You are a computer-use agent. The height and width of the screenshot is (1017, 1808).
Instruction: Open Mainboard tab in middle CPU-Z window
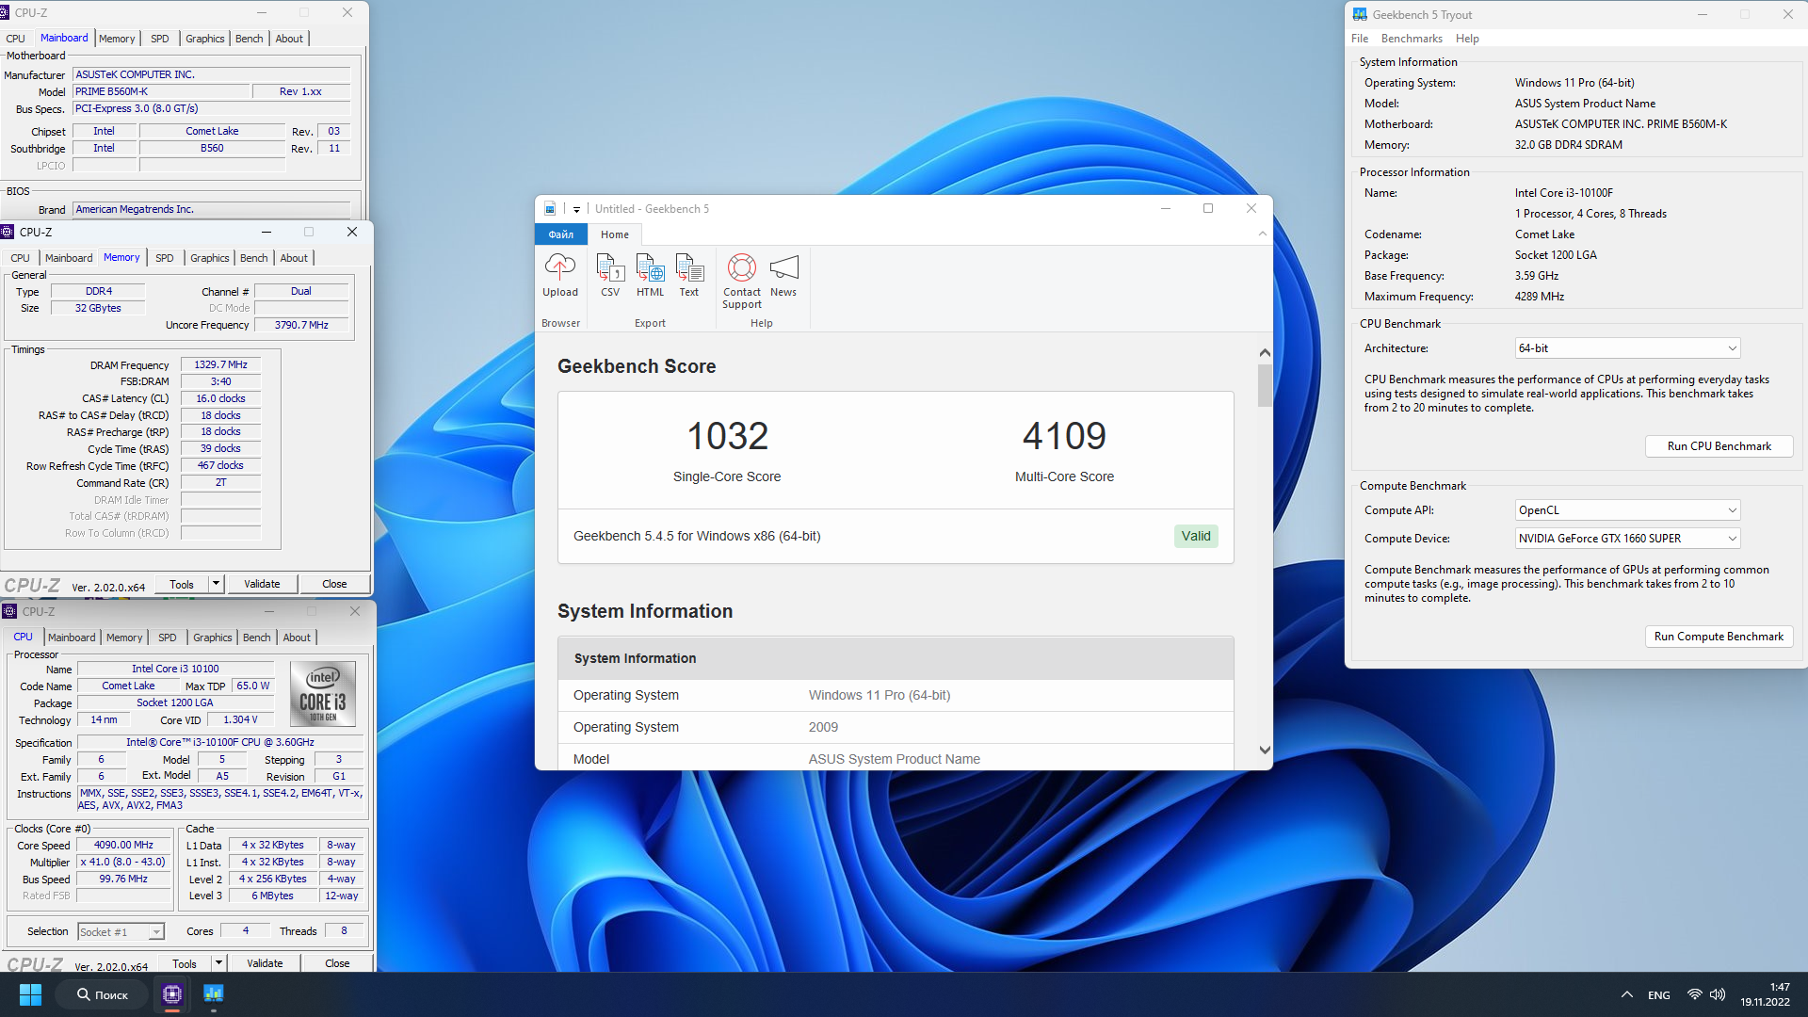click(69, 258)
